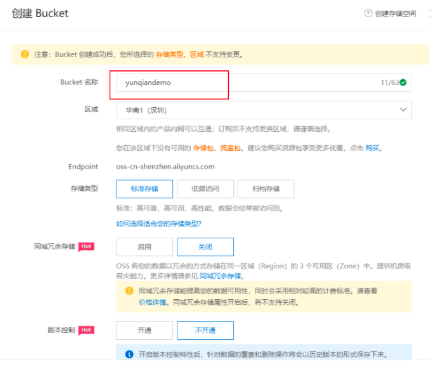
Task: Select 归档存储 storage type
Action: [x=266, y=189]
